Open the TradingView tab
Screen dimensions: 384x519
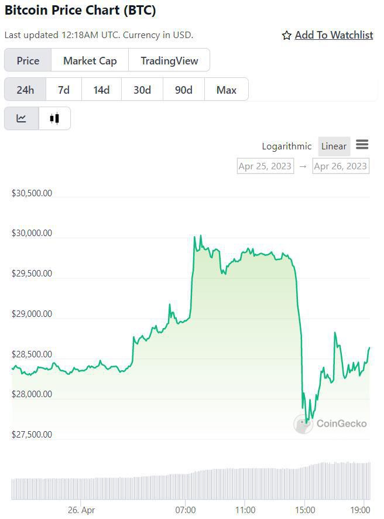tap(169, 60)
